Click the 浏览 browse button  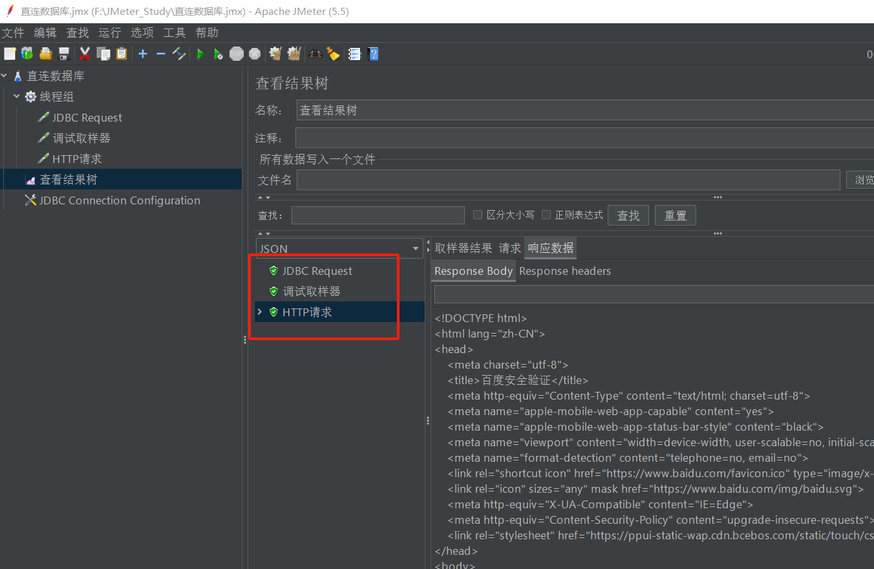click(x=860, y=180)
